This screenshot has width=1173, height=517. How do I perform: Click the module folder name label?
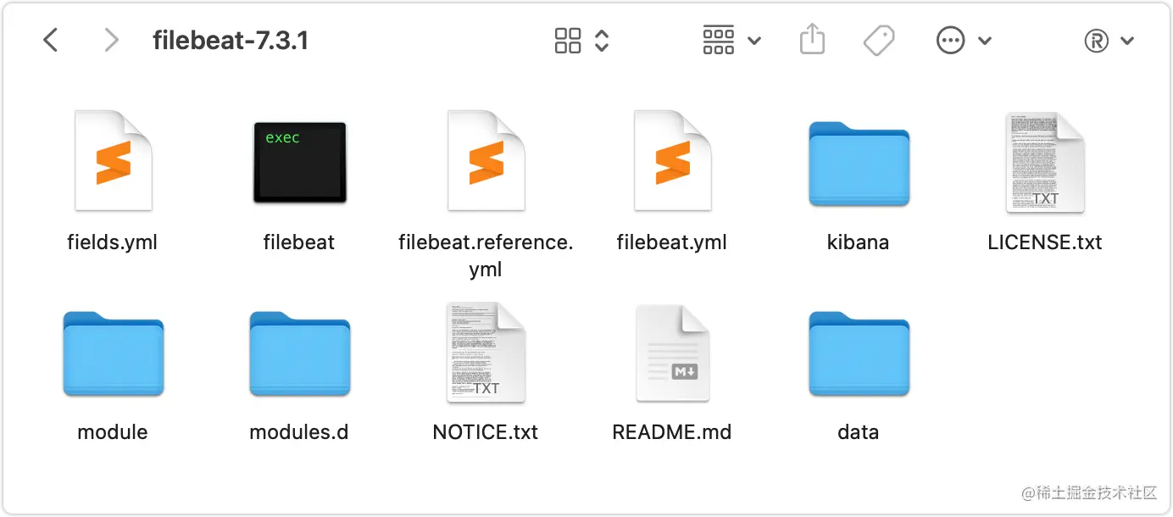point(113,432)
